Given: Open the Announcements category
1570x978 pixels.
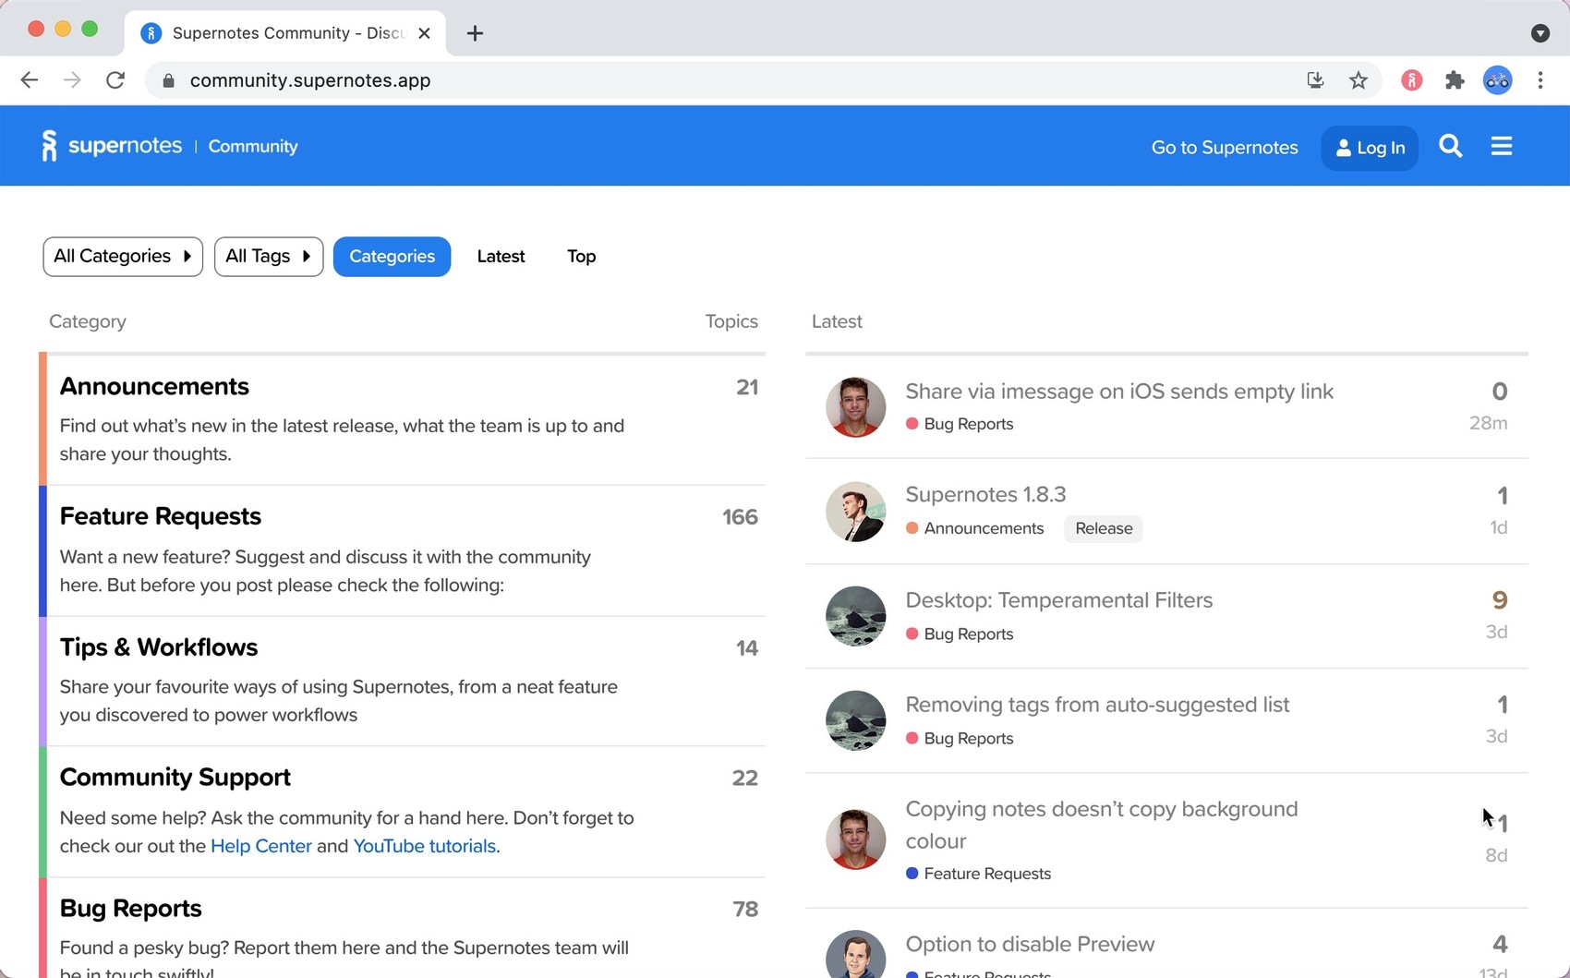Looking at the screenshot, I should click(x=154, y=386).
